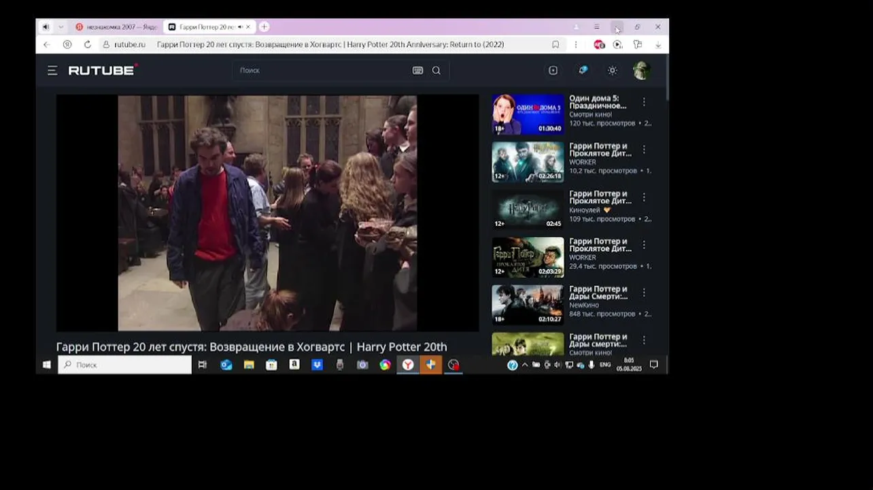The image size is (873, 490).
Task: Open options for the NewКино video
Action: (644, 292)
